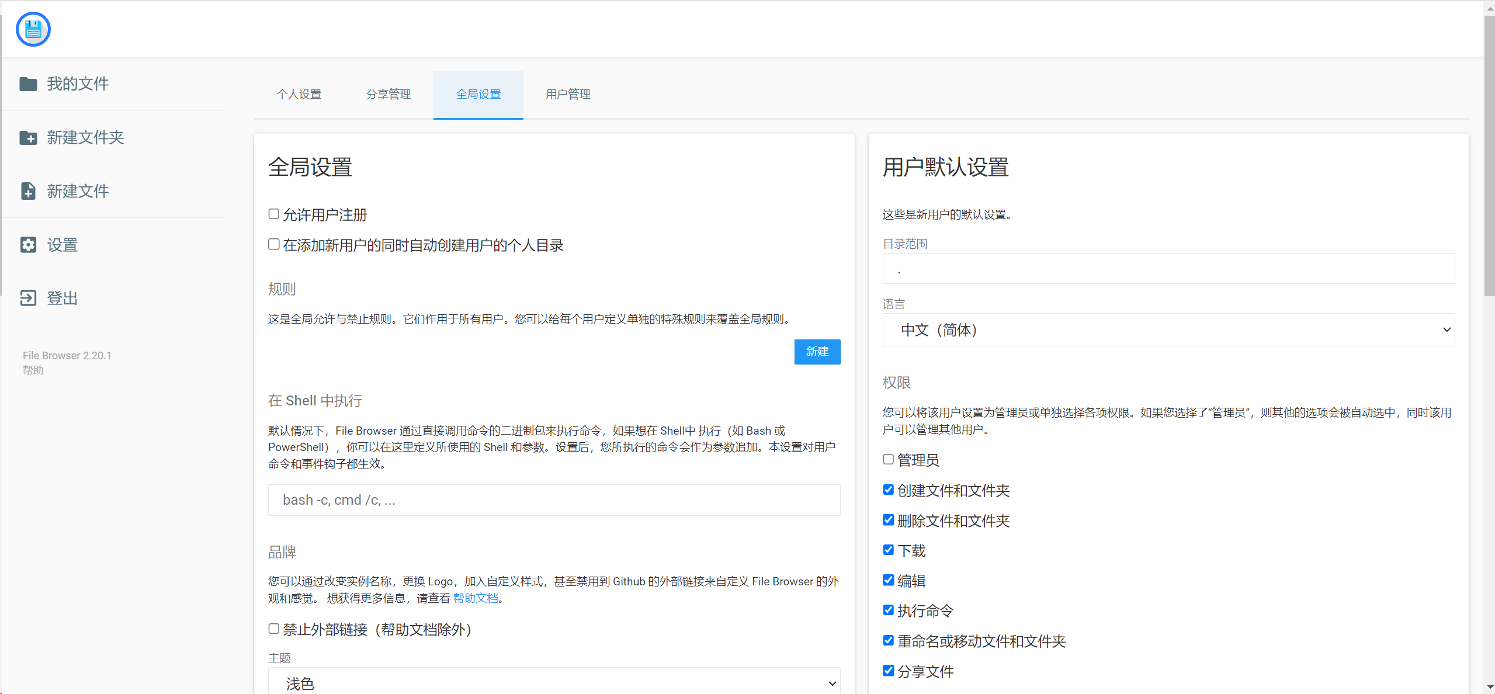Click the 在 Shell 中执行 heading
Image resolution: width=1495 pixels, height=694 pixels.
(315, 401)
